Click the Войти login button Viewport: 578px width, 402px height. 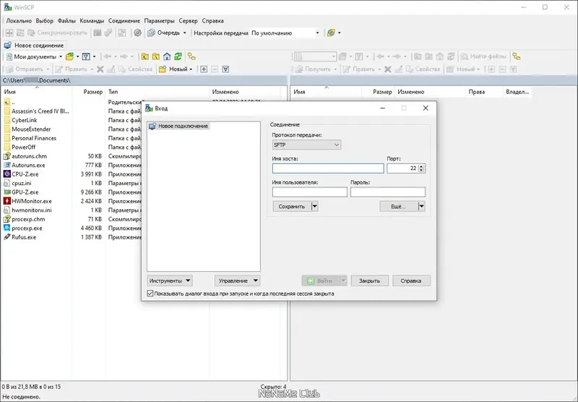point(320,281)
